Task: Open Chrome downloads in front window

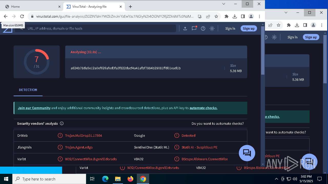Action: pos(235,16)
